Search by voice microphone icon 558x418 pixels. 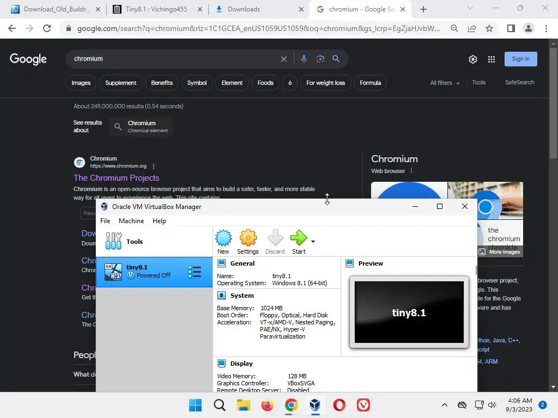tap(304, 59)
